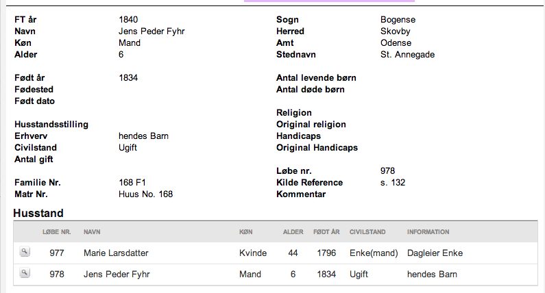Open details magnifier for Marie Larsdatter row

tap(25, 252)
